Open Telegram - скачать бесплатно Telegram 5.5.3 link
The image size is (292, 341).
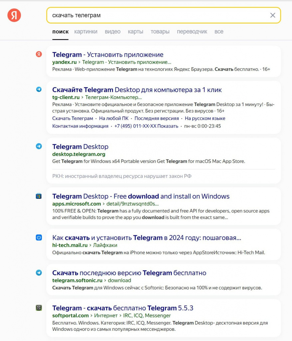[x=123, y=308]
